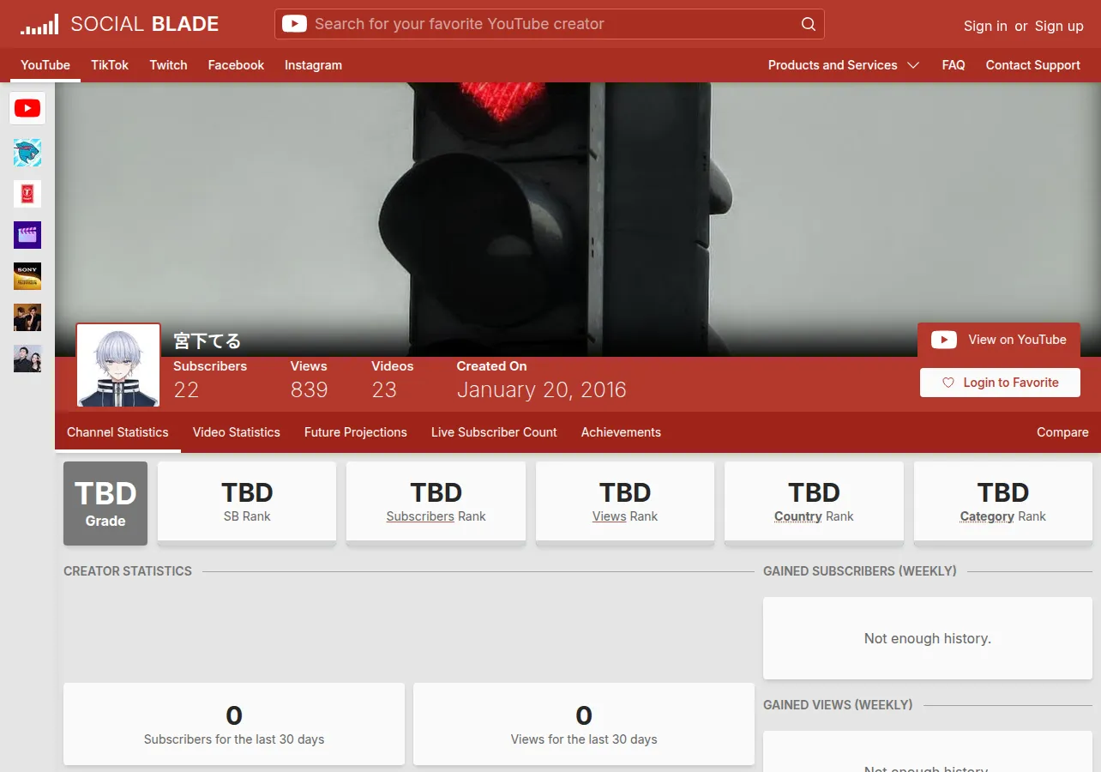The height and width of the screenshot is (772, 1101).
Task: Click the videos count 23
Action: 384,390
